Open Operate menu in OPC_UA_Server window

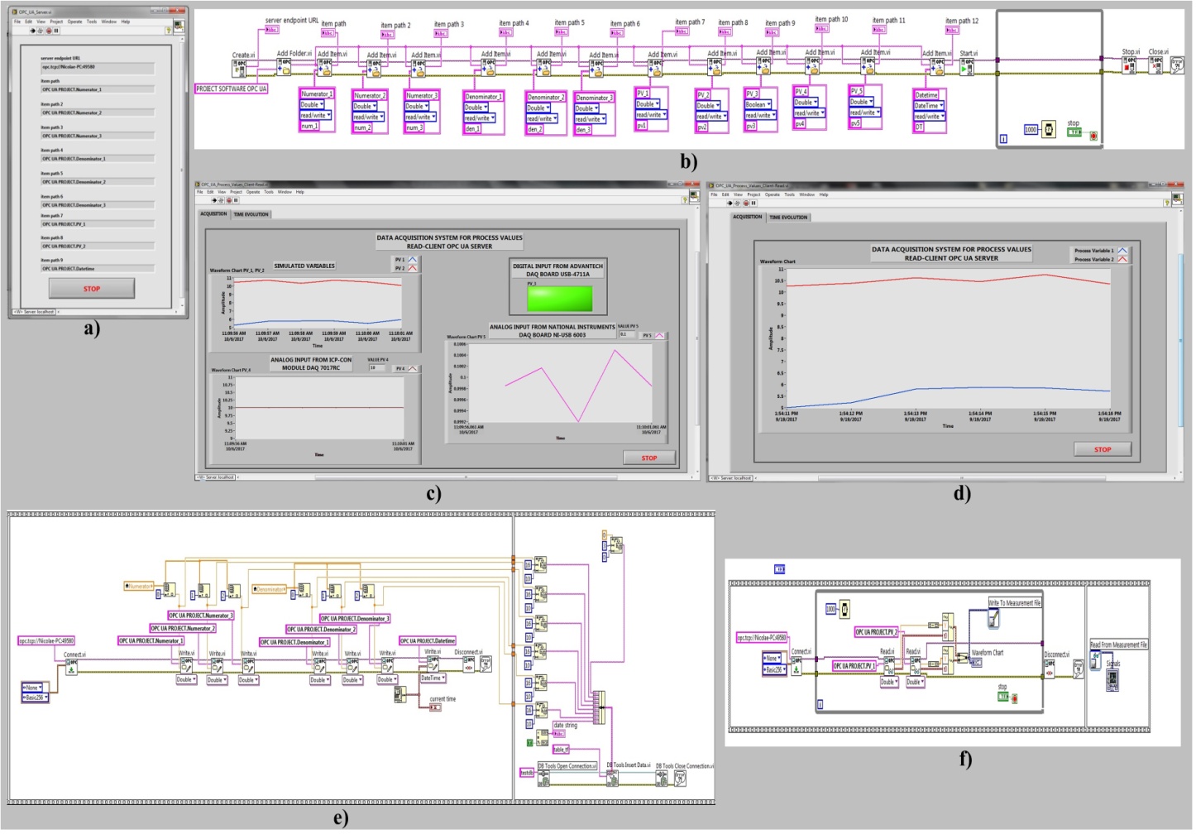[x=74, y=22]
